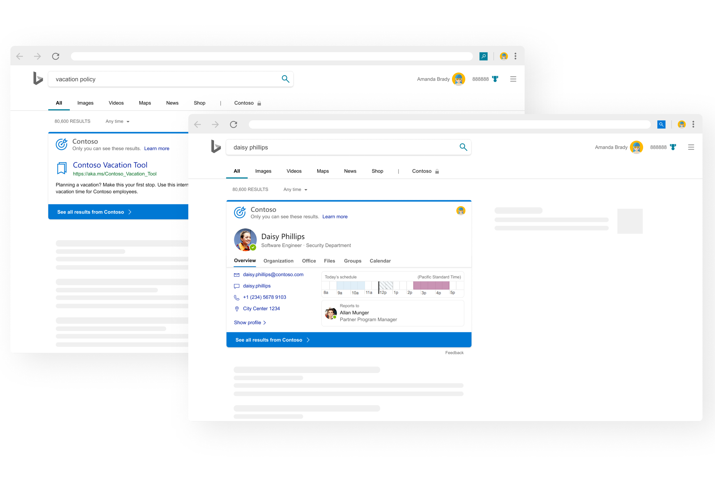
Task: Open the Shop tab in the front window
Action: (x=377, y=171)
